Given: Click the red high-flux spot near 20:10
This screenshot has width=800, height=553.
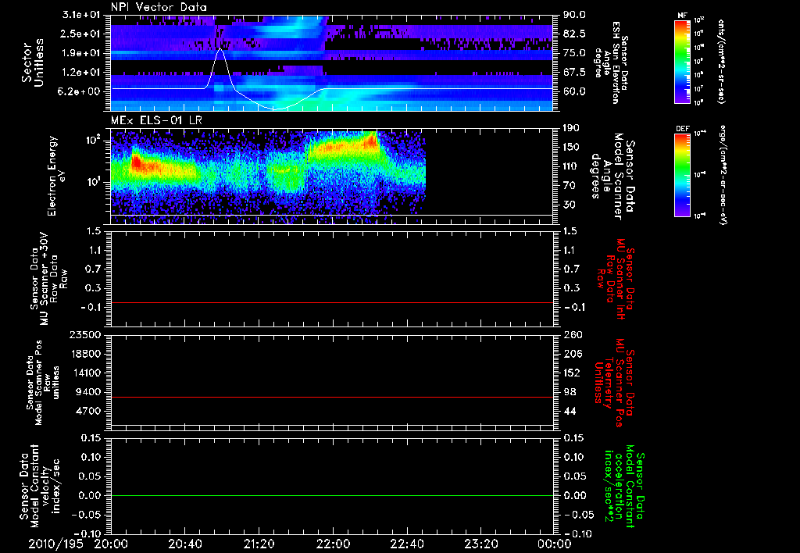Looking at the screenshot, I should click(x=136, y=162).
